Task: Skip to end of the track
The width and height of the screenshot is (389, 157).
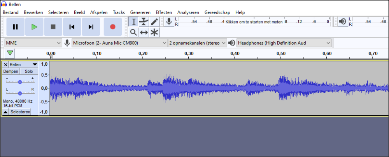Action: [91, 27]
